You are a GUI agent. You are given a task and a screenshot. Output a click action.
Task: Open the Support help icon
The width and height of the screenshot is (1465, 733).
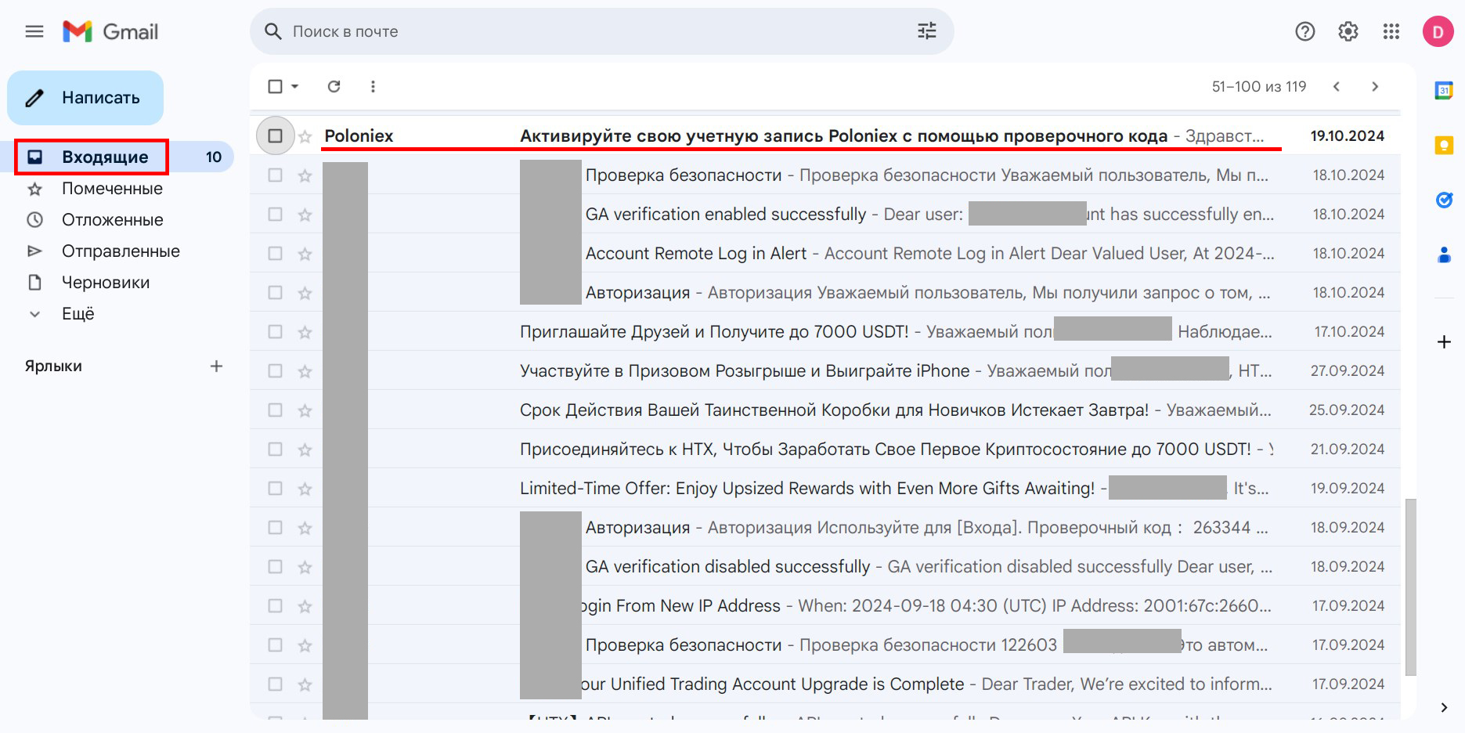coord(1305,31)
